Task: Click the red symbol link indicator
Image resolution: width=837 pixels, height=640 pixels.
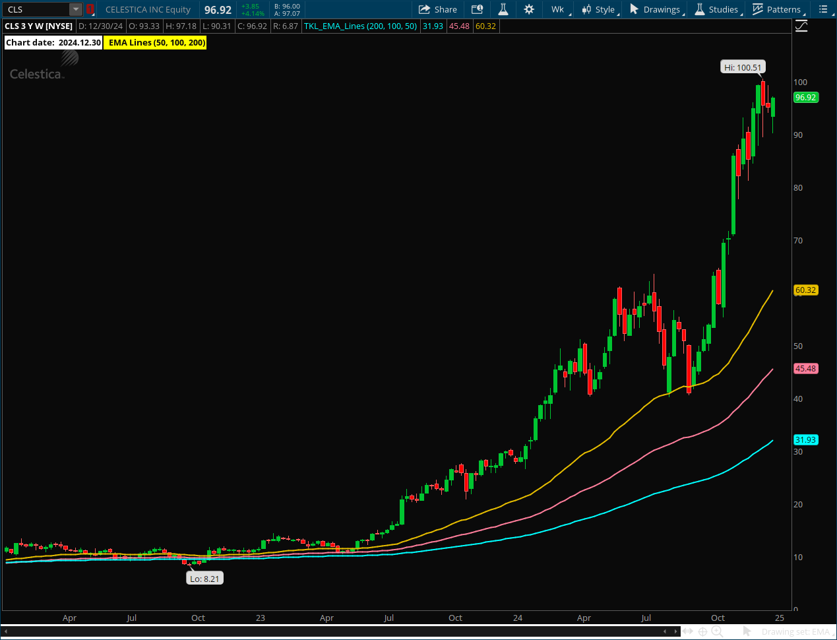Action: click(x=90, y=9)
